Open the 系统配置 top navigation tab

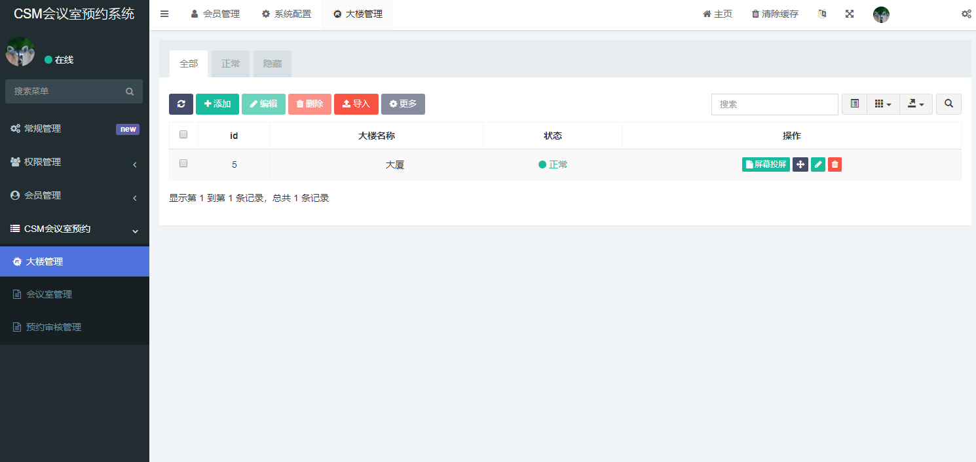pyautogui.click(x=286, y=14)
